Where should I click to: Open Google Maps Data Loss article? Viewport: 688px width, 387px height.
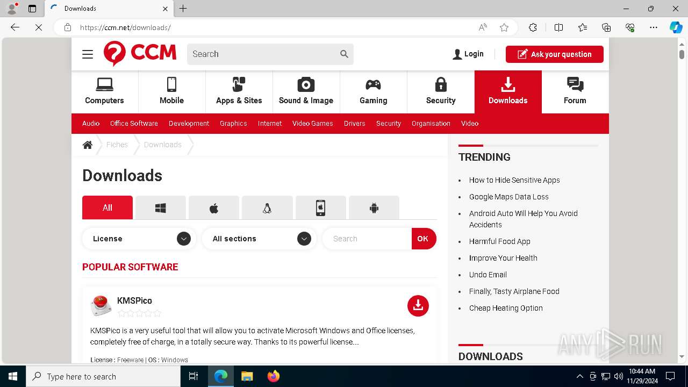(509, 197)
